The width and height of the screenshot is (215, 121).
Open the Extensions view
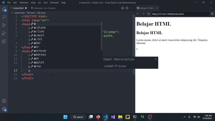[x=4, y=41]
